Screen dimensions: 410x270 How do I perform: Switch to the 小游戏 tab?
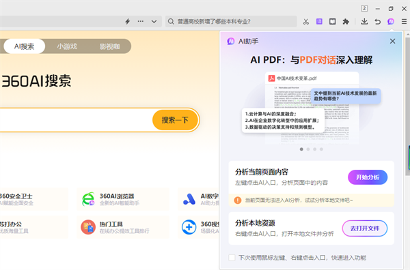coord(67,46)
